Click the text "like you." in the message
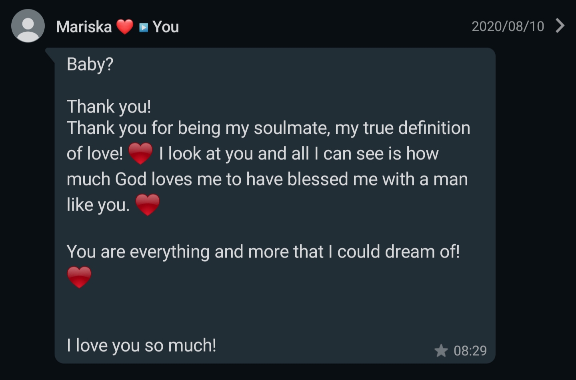 tap(98, 205)
